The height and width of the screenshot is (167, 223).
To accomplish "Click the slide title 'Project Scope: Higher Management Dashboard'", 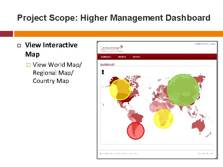I will [114, 18].
